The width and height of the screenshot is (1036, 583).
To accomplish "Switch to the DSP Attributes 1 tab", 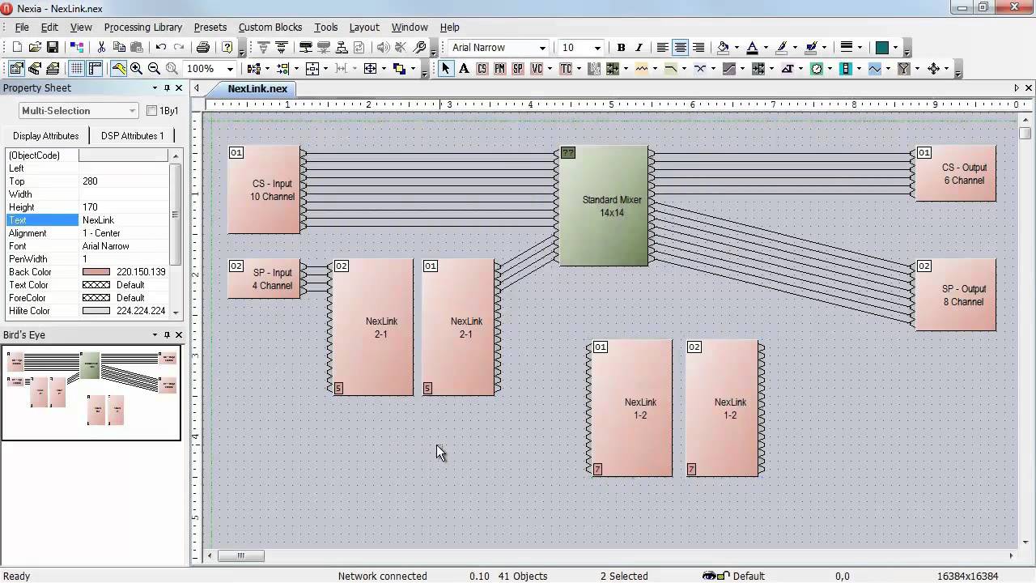I will (x=132, y=135).
